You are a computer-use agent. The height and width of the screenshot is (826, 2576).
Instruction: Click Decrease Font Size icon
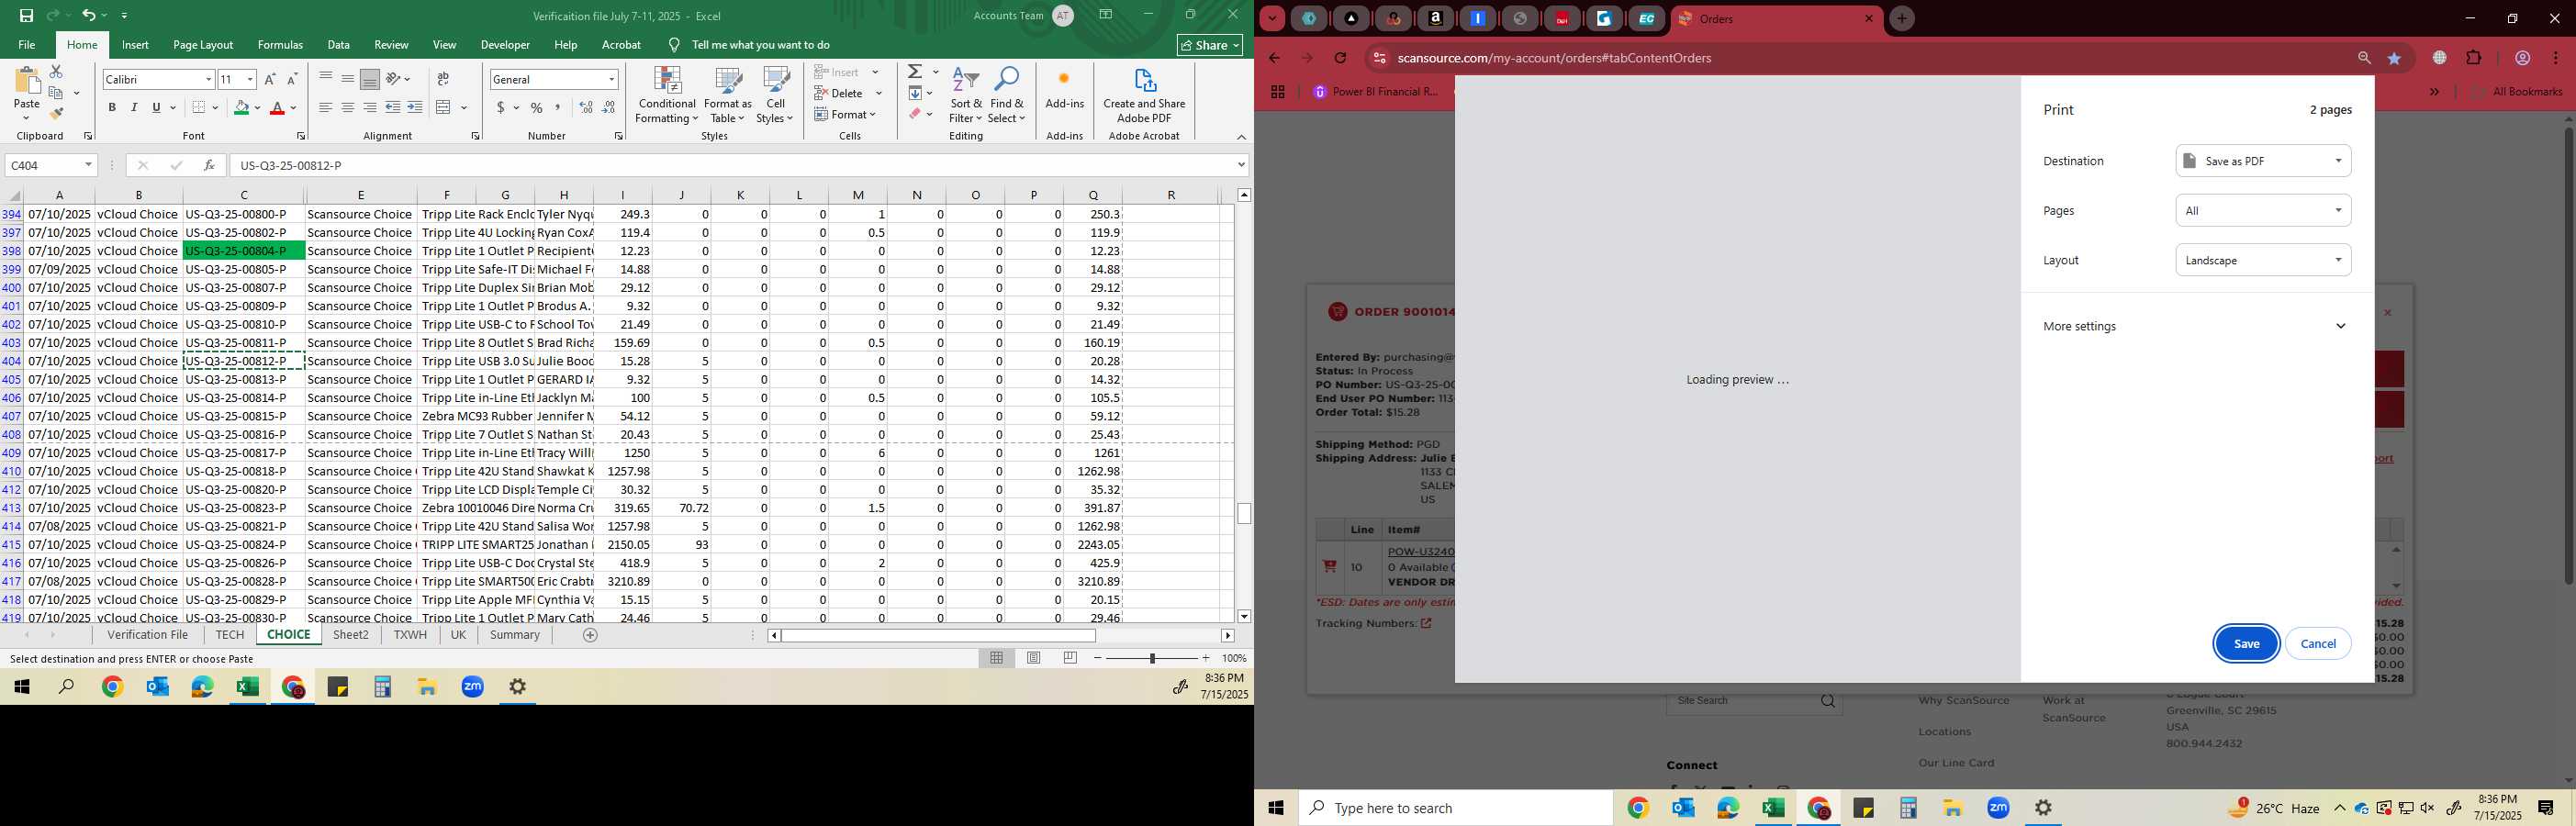[292, 79]
